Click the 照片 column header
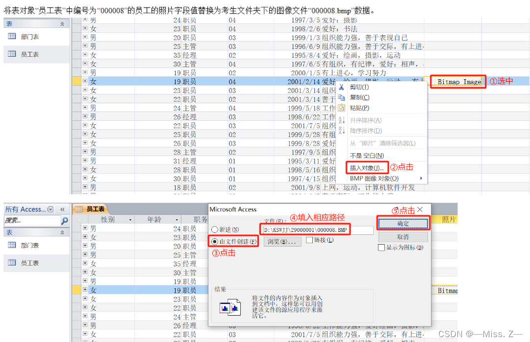 (448, 220)
